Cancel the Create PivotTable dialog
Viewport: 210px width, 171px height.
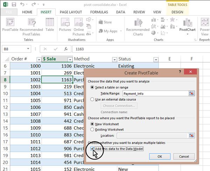184,156
